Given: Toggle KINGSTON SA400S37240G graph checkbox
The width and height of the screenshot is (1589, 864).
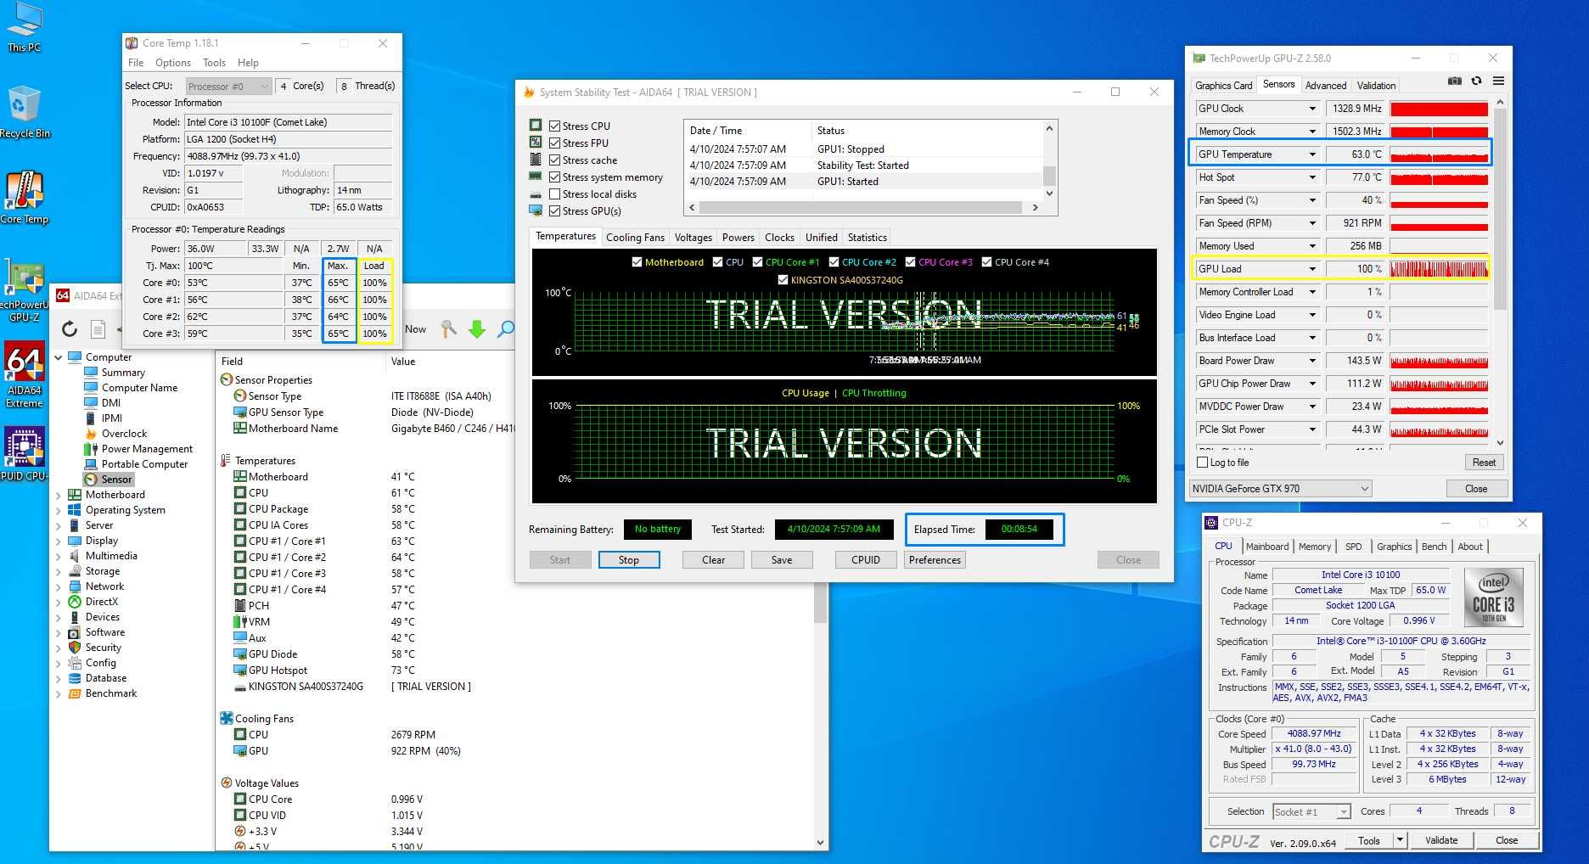Looking at the screenshot, I should pyautogui.click(x=783, y=280).
